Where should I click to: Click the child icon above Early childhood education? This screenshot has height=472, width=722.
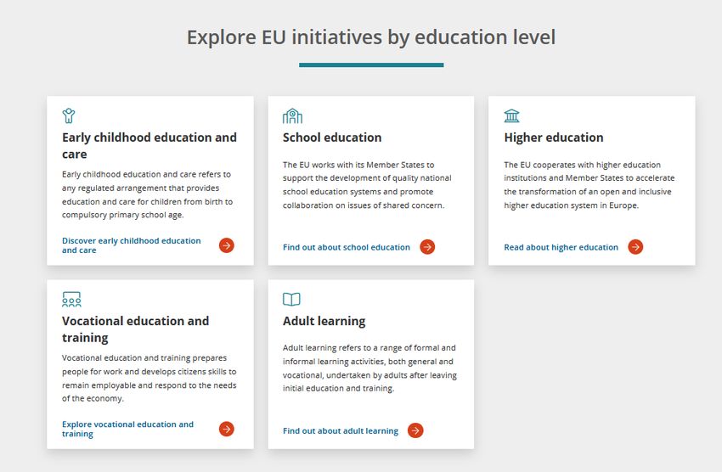(x=69, y=115)
